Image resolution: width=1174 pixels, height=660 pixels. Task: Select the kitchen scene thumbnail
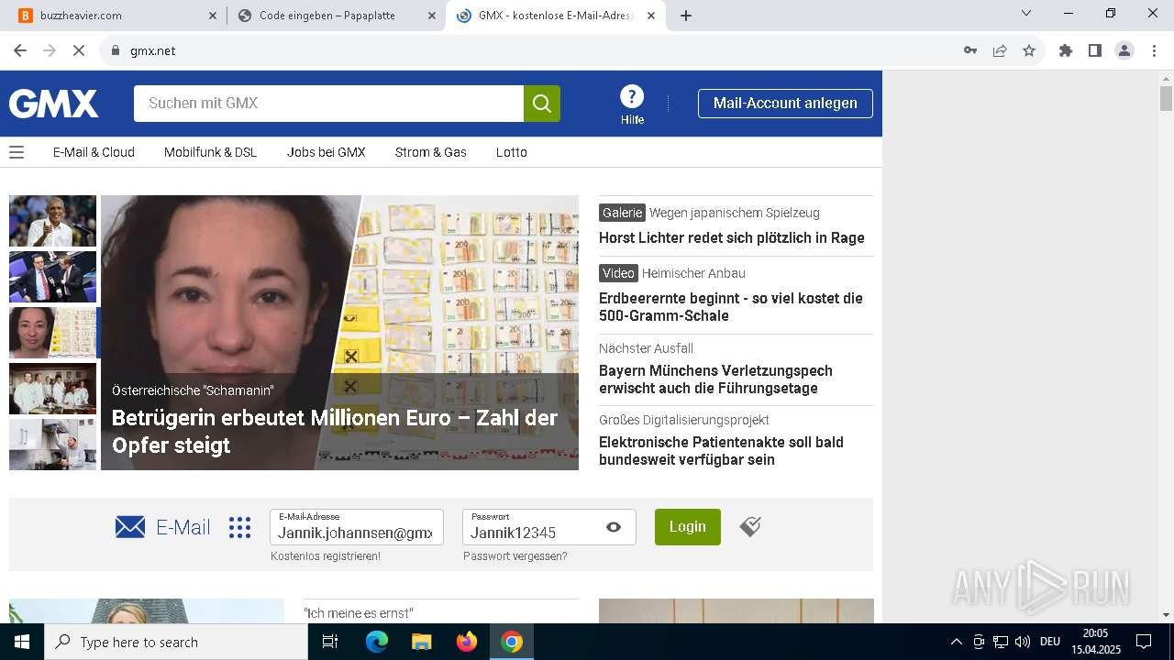point(52,445)
